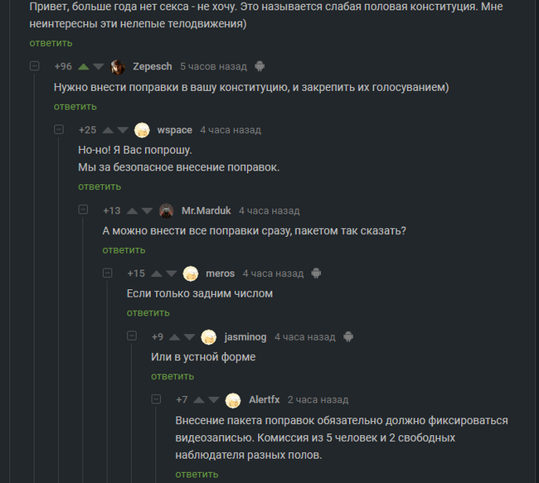This screenshot has width=539, height=483.
Task: Downvote Mr.Marduk's comment
Action: [147, 210]
